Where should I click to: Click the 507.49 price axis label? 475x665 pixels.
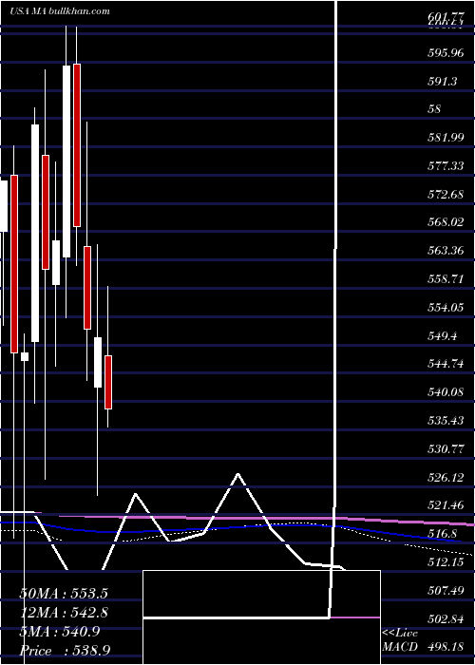coord(446,590)
